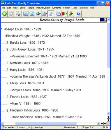
Task: Click the small square box beside title
Action: tap(105, 20)
